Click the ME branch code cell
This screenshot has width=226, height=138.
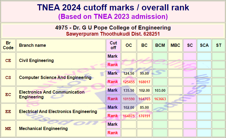(8, 129)
